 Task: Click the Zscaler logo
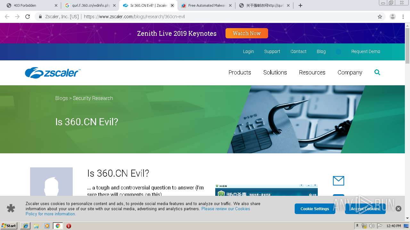coord(53,73)
